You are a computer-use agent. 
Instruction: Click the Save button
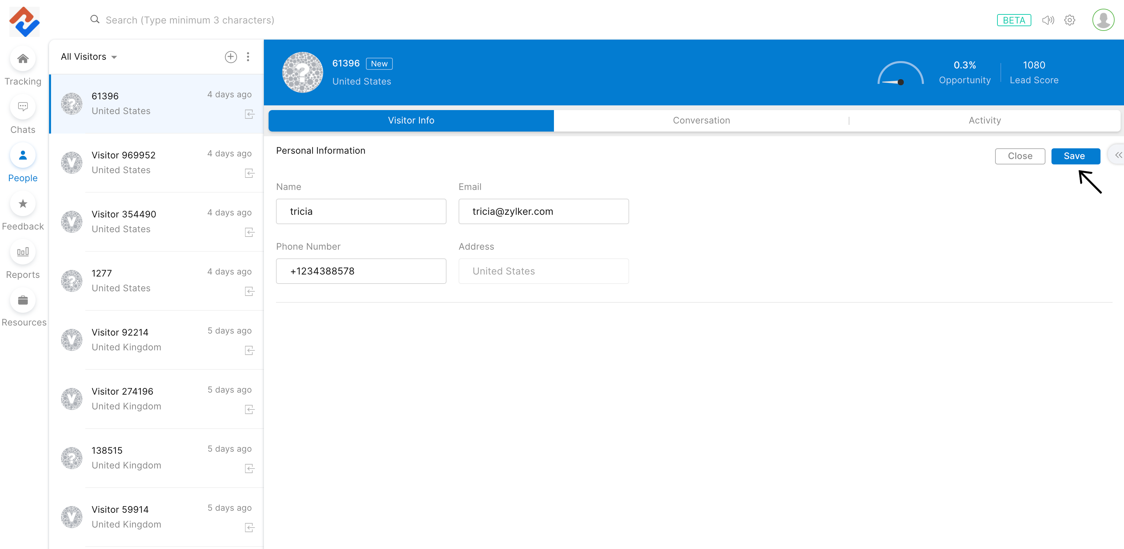(1075, 156)
